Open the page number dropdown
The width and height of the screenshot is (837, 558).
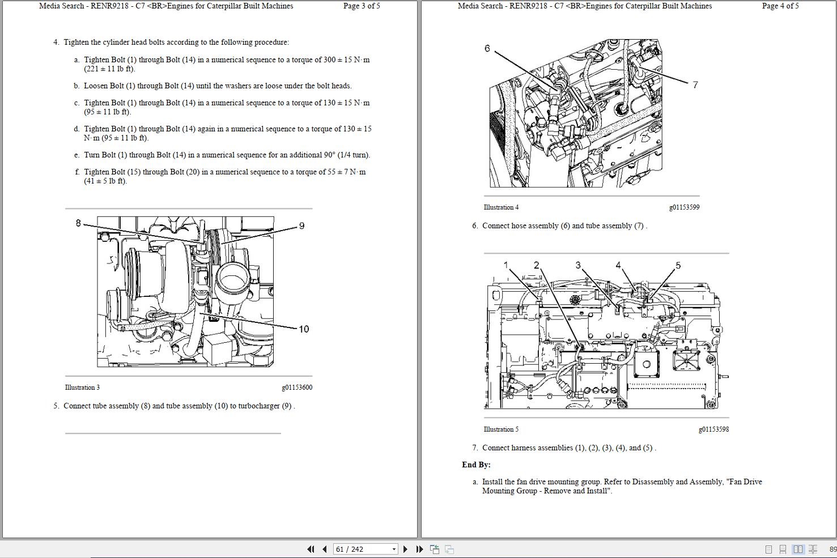[x=394, y=549]
